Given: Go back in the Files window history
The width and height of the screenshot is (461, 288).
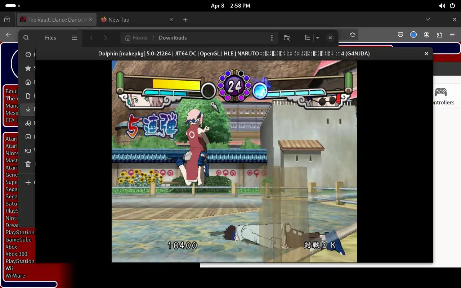Looking at the screenshot, I should (x=91, y=37).
